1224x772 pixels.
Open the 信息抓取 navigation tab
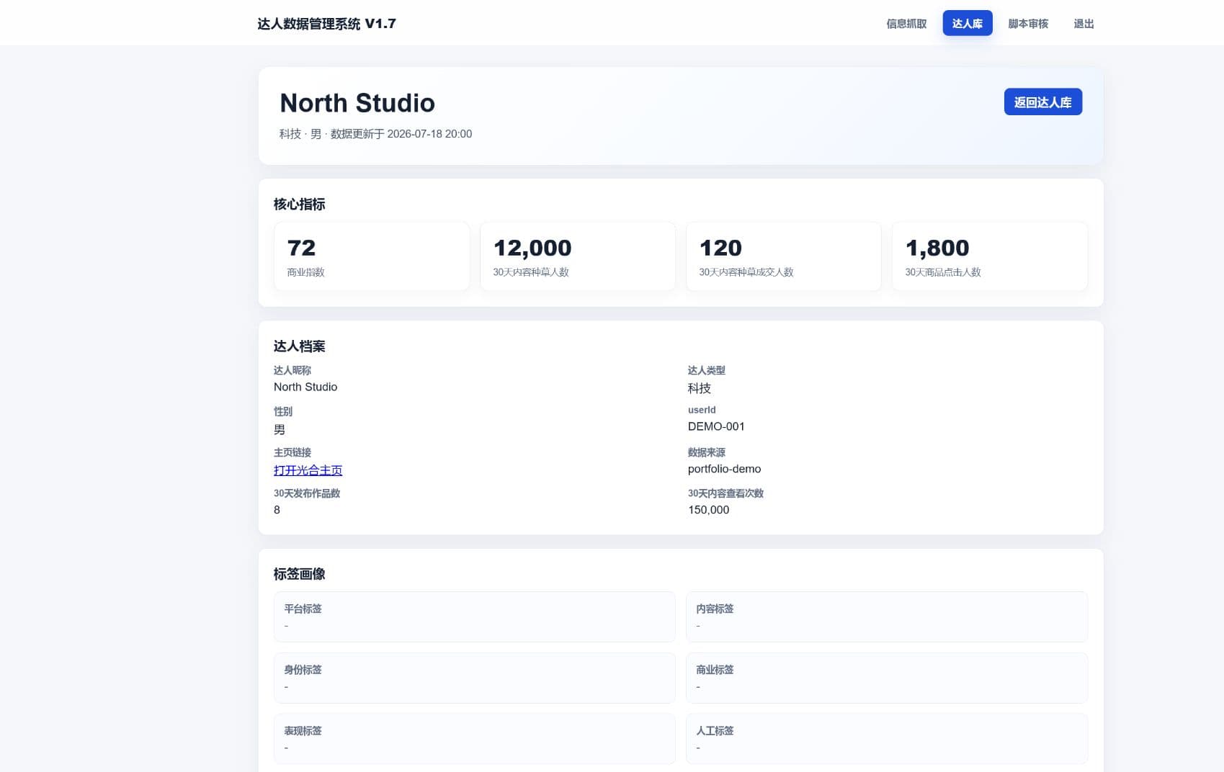click(x=906, y=24)
